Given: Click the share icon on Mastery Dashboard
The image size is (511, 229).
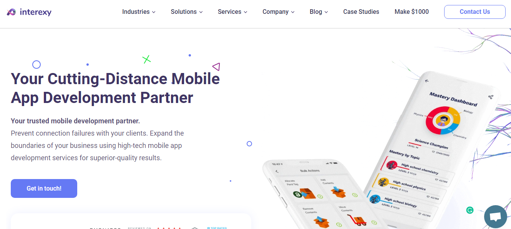Looking at the screenshot, I should click(x=490, y=97).
